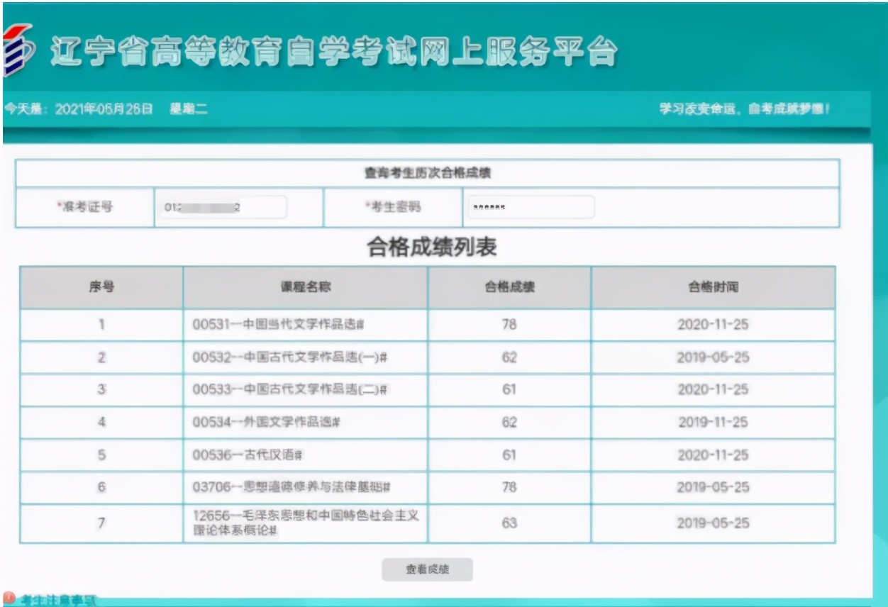Click the platform logo icon
Image resolution: width=888 pixels, height=607 pixels.
click(x=20, y=48)
